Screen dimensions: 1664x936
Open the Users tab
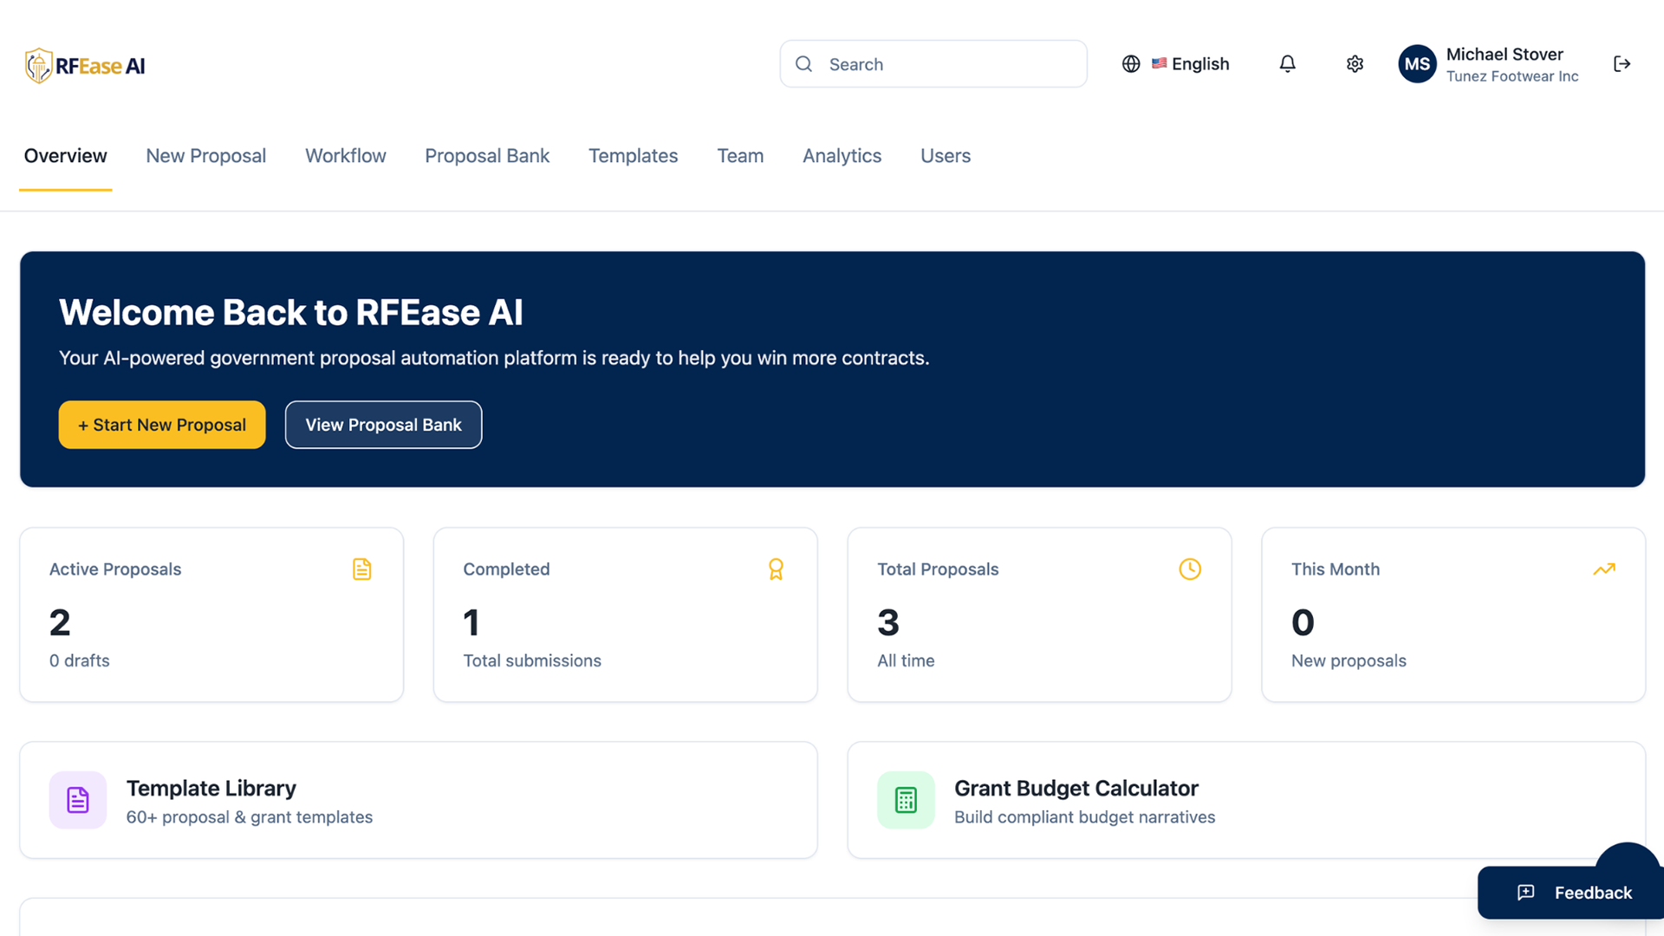946,156
